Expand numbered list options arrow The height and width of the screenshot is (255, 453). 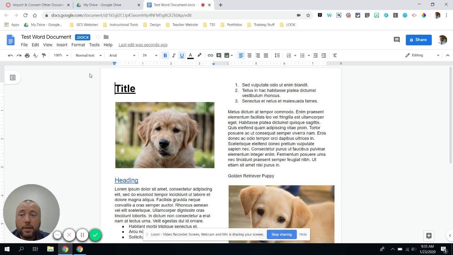295,56
